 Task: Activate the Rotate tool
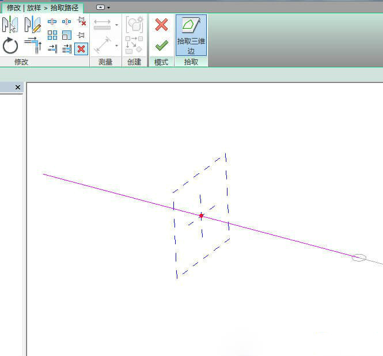tap(10, 45)
